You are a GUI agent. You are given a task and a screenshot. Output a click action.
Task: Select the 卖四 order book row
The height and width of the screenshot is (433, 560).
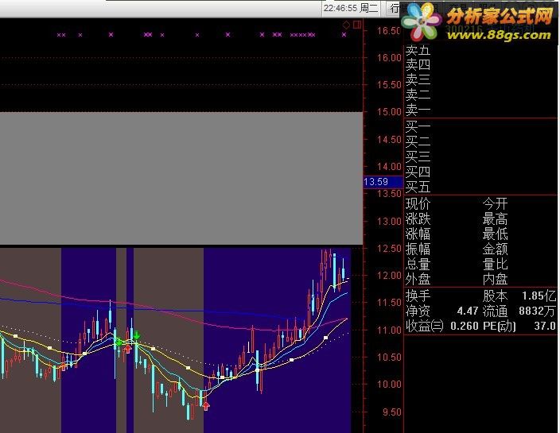[x=480, y=65]
